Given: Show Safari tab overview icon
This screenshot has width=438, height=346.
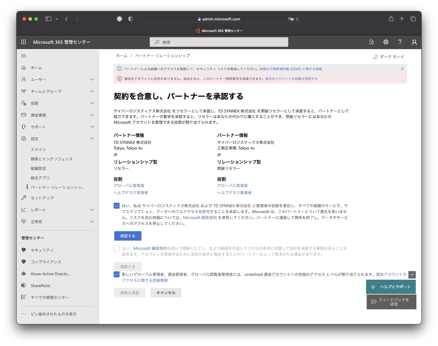Looking at the screenshot, I should point(413,19).
